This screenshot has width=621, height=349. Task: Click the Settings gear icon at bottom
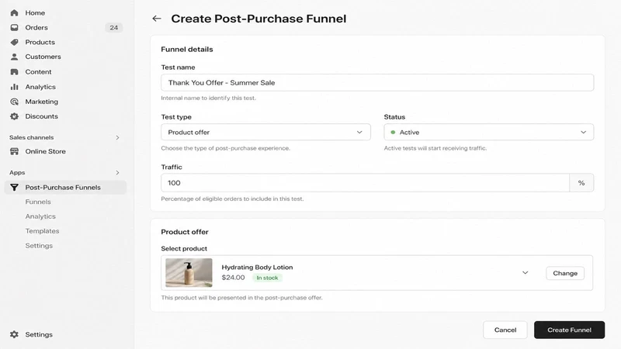click(x=14, y=334)
